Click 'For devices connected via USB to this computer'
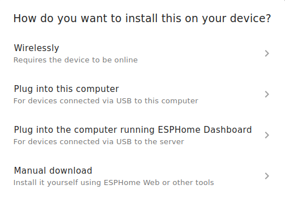The width and height of the screenshot is (285, 210). pos(106,101)
